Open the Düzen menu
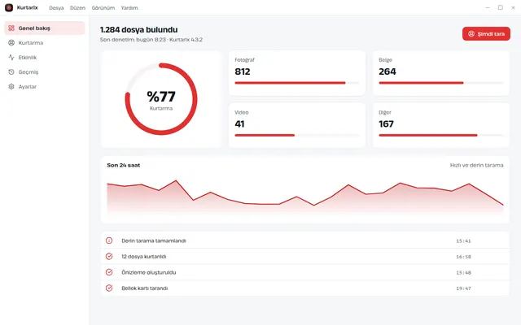 77,7
